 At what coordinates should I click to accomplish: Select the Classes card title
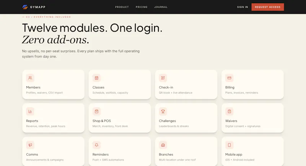click(x=98, y=87)
